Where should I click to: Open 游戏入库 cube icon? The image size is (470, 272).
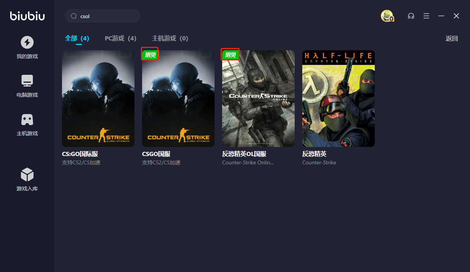click(27, 175)
